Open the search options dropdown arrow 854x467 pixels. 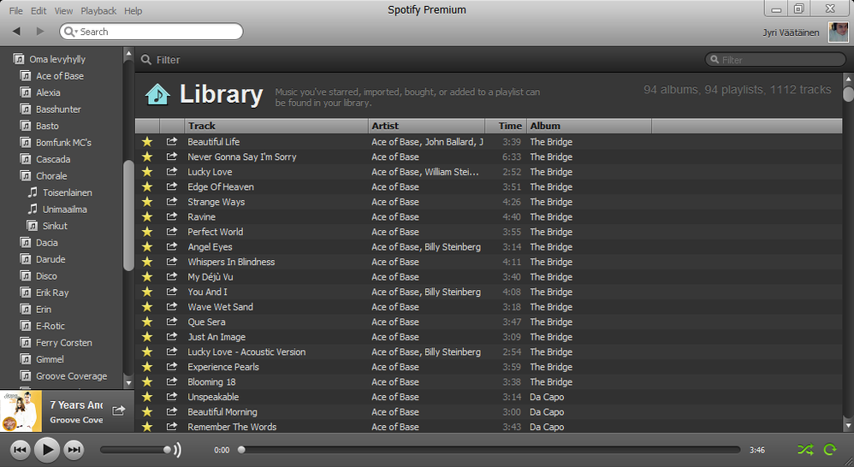pyautogui.click(x=76, y=32)
